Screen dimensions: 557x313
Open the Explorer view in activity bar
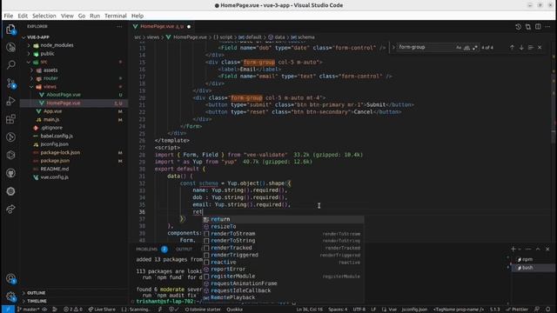click(10, 29)
